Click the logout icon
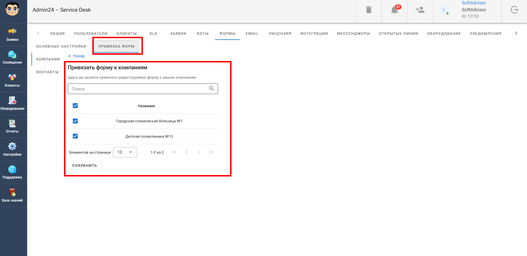Viewport: 527px width, 256px height. tap(514, 10)
